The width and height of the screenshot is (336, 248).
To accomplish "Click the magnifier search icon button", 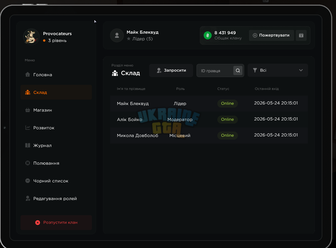I will click(238, 70).
